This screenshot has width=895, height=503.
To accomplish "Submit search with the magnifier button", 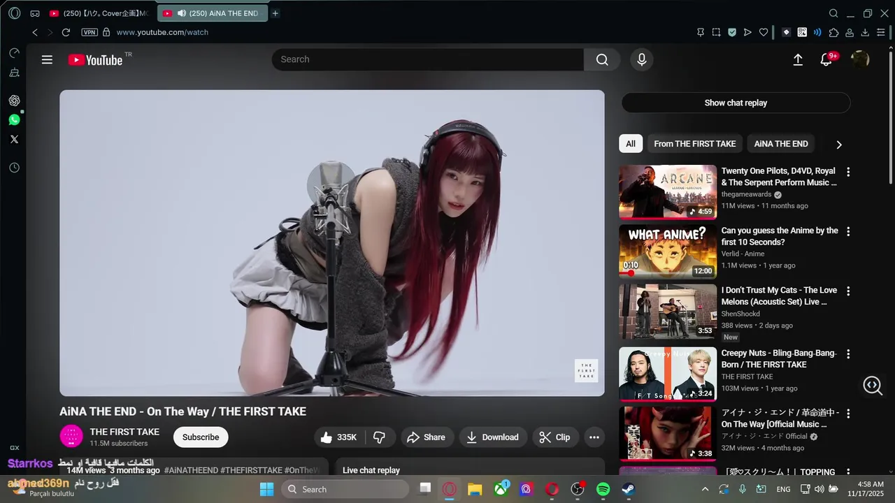I will [x=602, y=59].
